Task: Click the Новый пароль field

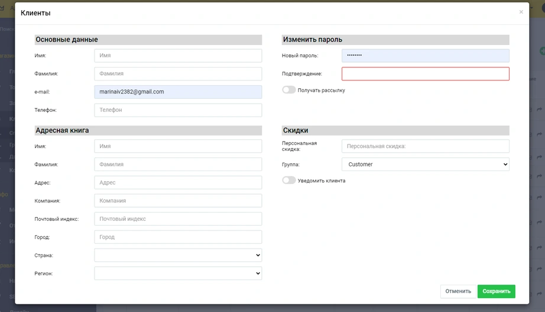Action: click(425, 56)
